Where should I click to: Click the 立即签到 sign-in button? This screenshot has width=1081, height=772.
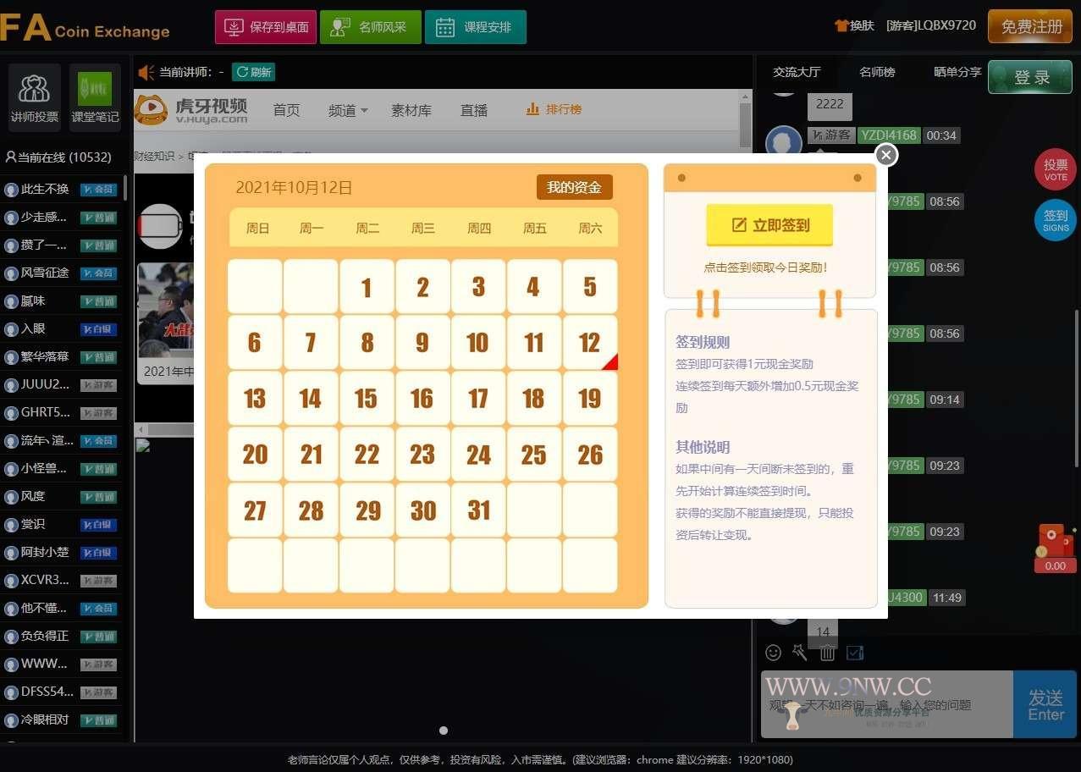(x=769, y=225)
